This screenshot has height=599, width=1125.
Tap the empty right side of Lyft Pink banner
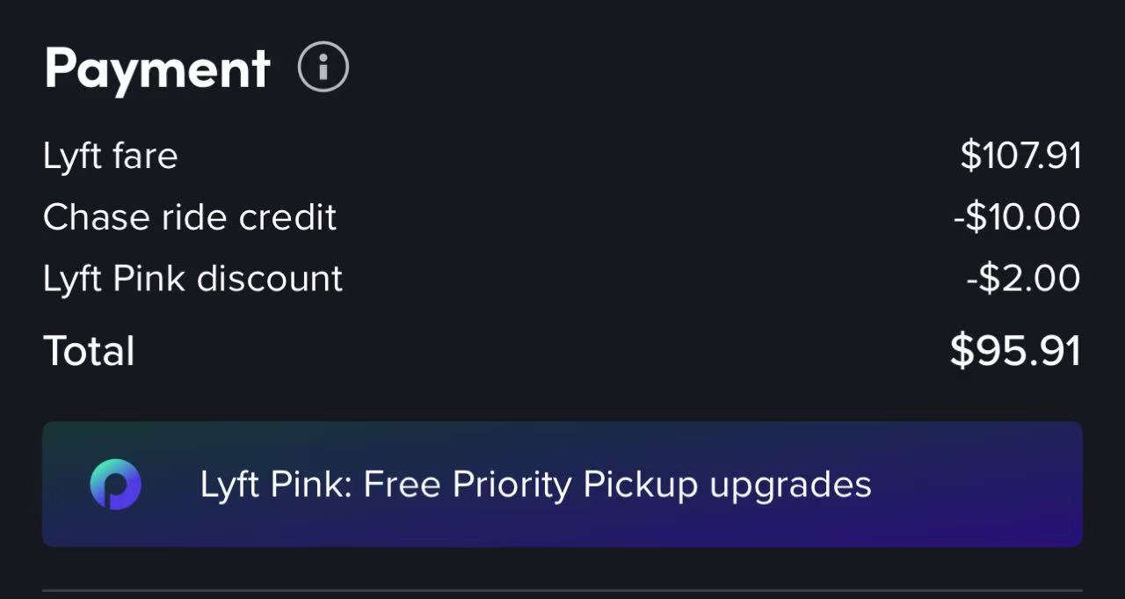click(x=976, y=485)
